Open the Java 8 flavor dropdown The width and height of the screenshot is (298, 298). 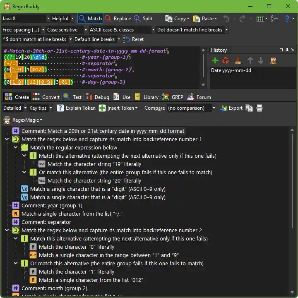coord(26,19)
